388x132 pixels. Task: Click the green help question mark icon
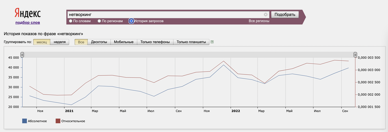pos(212,42)
